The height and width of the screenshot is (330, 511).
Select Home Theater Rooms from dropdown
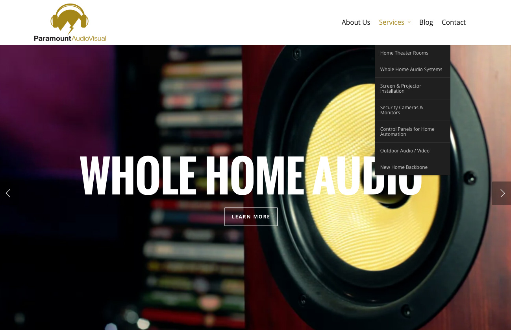[413, 53]
